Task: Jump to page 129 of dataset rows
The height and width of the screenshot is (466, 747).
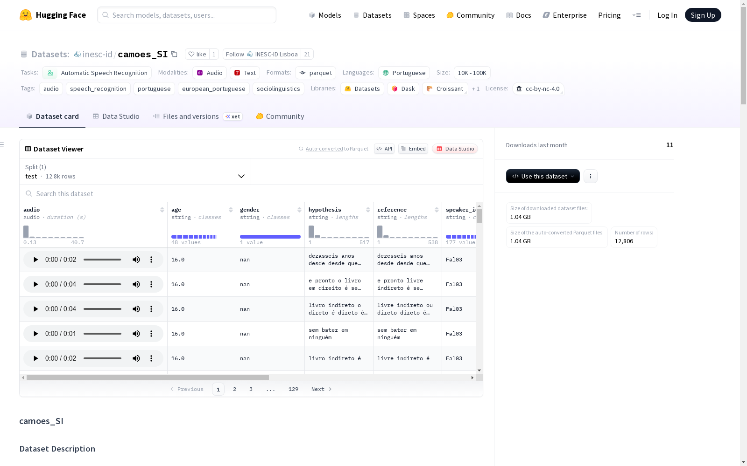Action: point(293,389)
